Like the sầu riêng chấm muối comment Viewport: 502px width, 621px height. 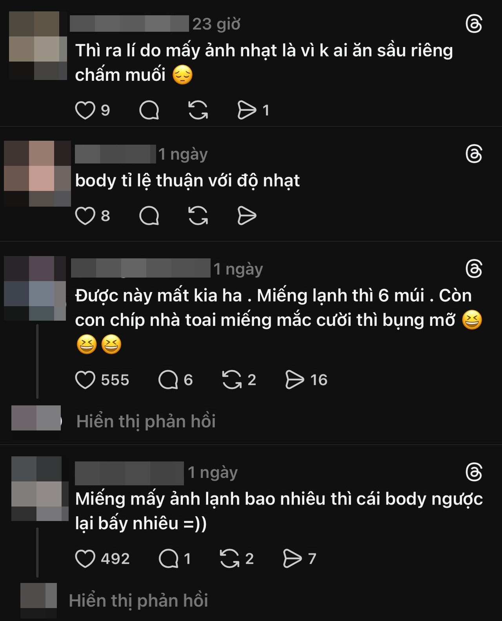pyautogui.click(x=85, y=110)
